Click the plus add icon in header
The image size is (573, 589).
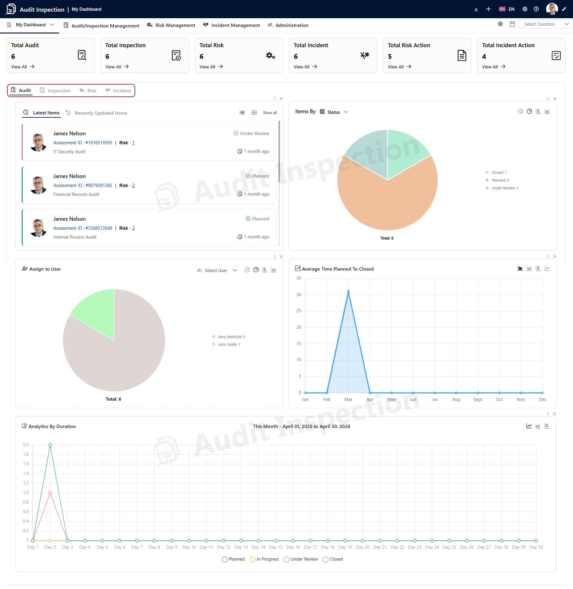489,9
